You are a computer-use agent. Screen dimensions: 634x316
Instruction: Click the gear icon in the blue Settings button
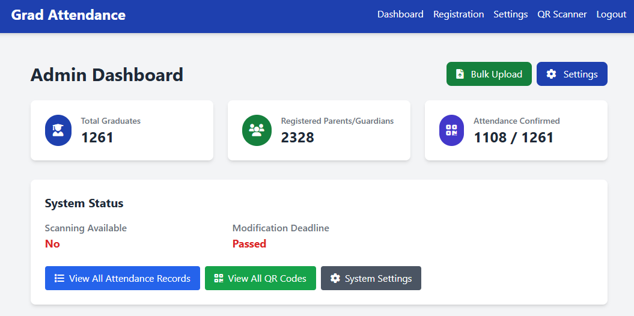(551, 74)
